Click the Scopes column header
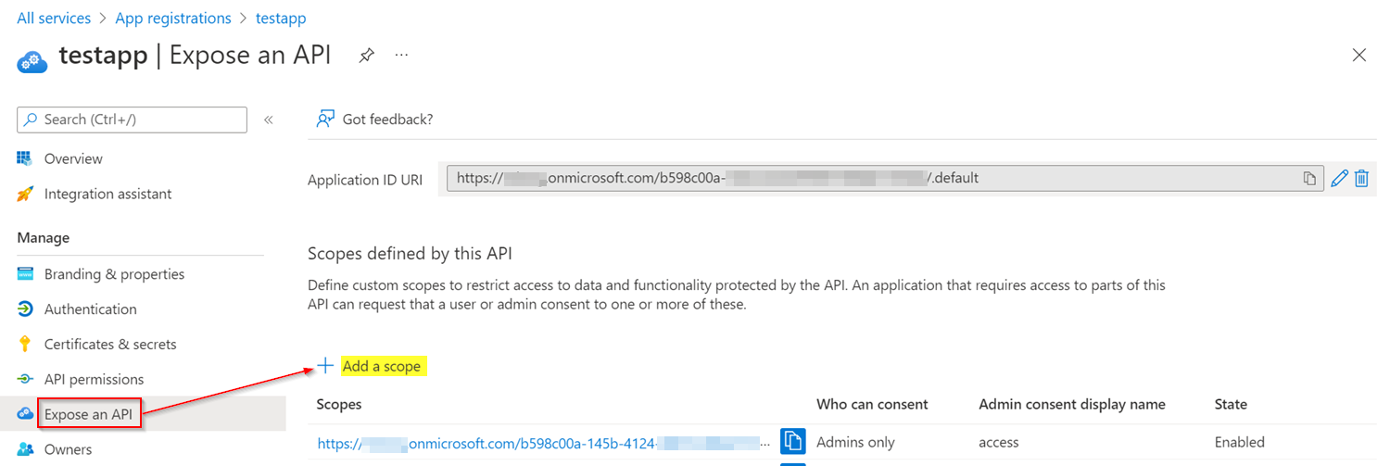The image size is (1390, 466). pyautogui.click(x=339, y=405)
